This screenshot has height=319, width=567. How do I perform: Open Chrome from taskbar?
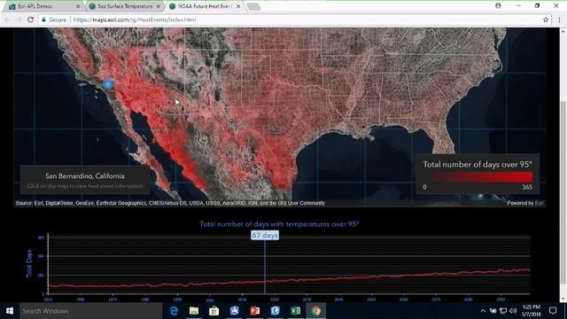315,311
